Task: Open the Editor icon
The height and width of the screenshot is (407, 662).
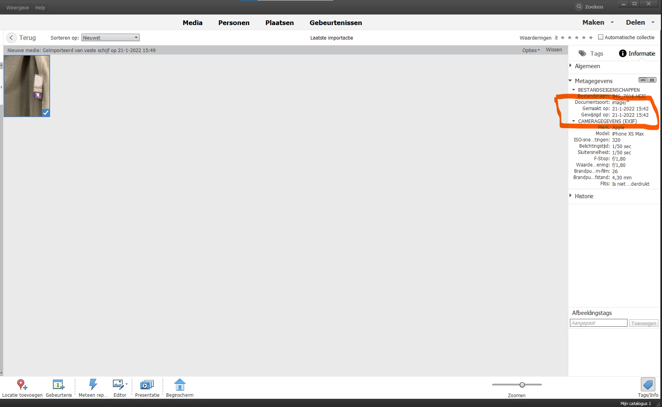Action: [x=118, y=384]
